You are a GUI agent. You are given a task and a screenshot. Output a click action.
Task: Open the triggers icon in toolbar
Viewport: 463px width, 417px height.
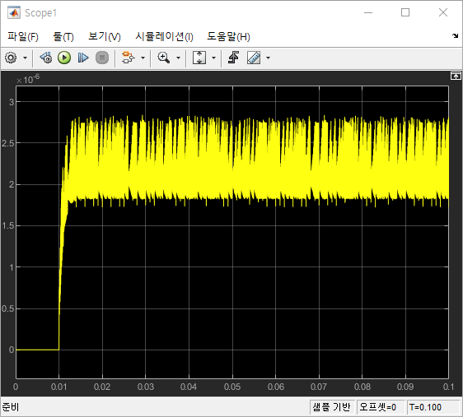pos(234,58)
